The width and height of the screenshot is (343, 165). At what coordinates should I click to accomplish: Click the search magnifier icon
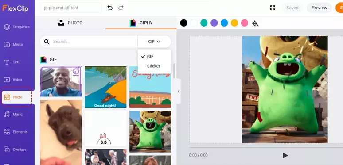click(x=47, y=42)
